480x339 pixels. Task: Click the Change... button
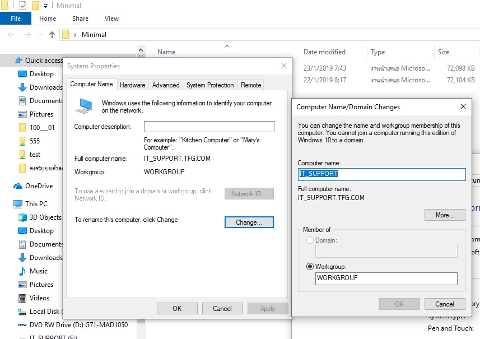(x=249, y=222)
